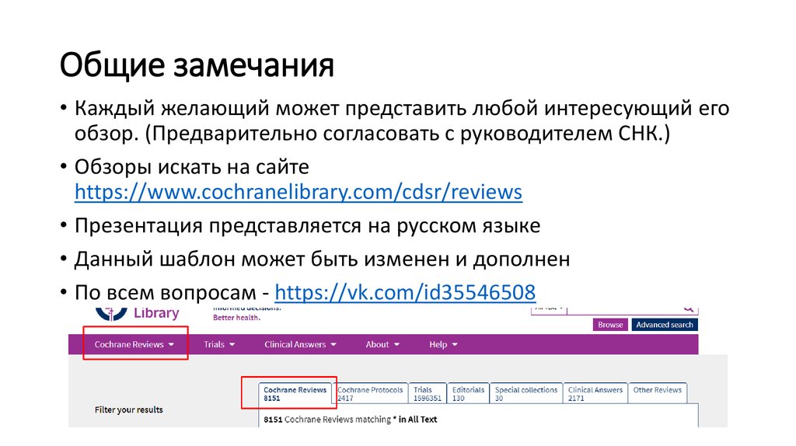Viewport: 796px width, 446px height.
Task: Click the bullet 'Презентация представляется на русском языке'
Action: (x=307, y=226)
